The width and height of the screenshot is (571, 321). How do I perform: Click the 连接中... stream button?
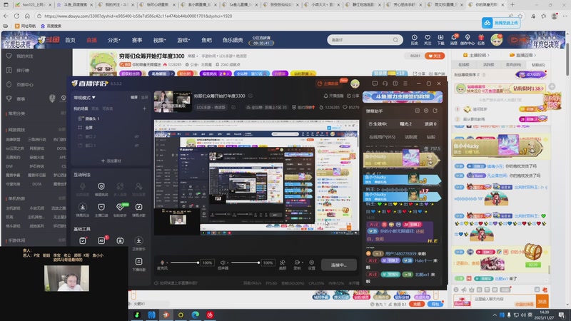338,265
